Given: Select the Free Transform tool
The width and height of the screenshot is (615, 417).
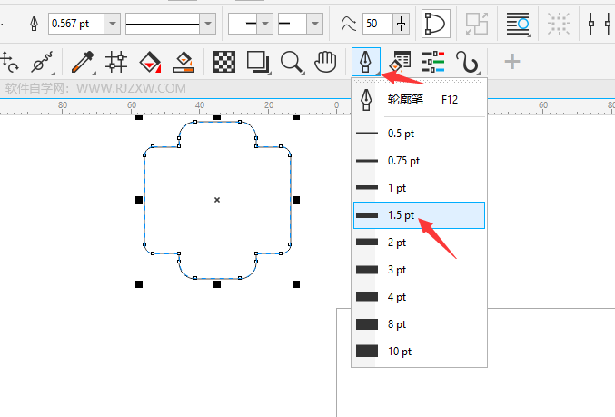Looking at the screenshot, I should 9,62.
